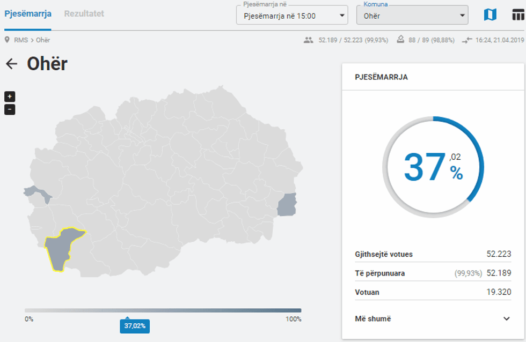The image size is (526, 342).
Task: Zoom out the map with minus button
Action: pos(10,110)
